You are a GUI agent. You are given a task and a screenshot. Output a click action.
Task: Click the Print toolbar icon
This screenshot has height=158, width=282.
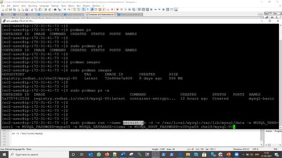pos(26,10)
